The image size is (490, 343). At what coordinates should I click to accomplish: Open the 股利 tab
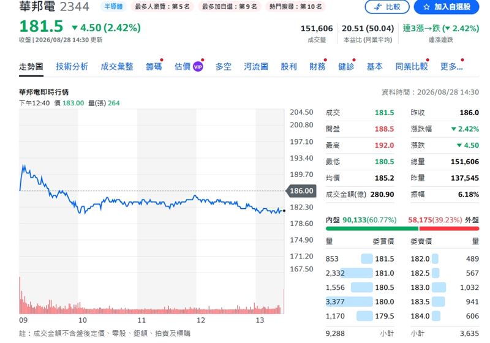click(x=288, y=67)
